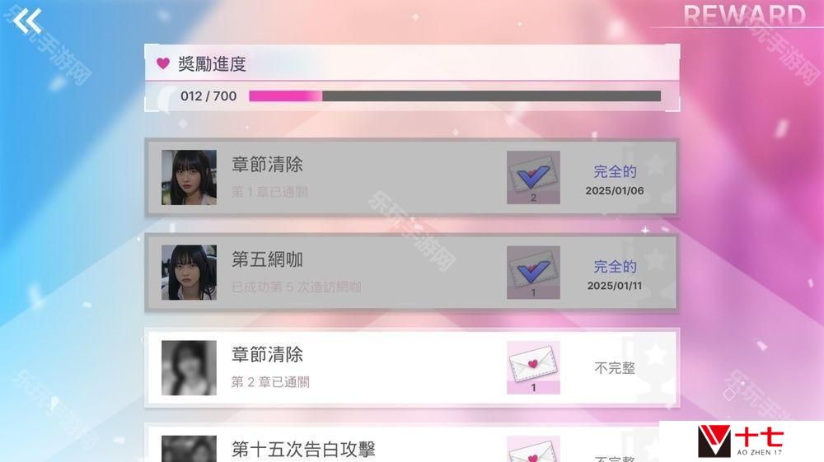This screenshot has width=824, height=462.
Task: Open the portrait thumbnail of 第 1 章 reward
Action: point(189,177)
